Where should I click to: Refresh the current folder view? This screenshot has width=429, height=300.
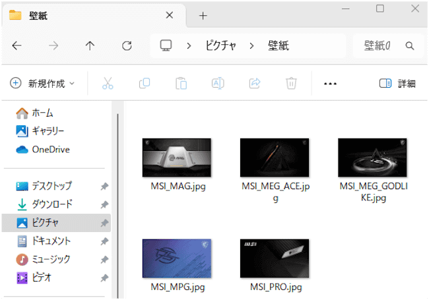[x=127, y=45]
